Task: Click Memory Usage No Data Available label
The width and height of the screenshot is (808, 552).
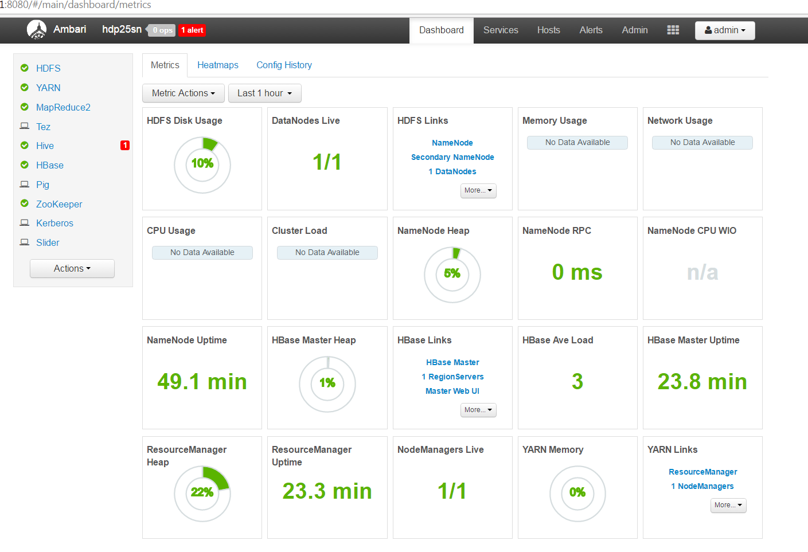Action: pos(577,143)
